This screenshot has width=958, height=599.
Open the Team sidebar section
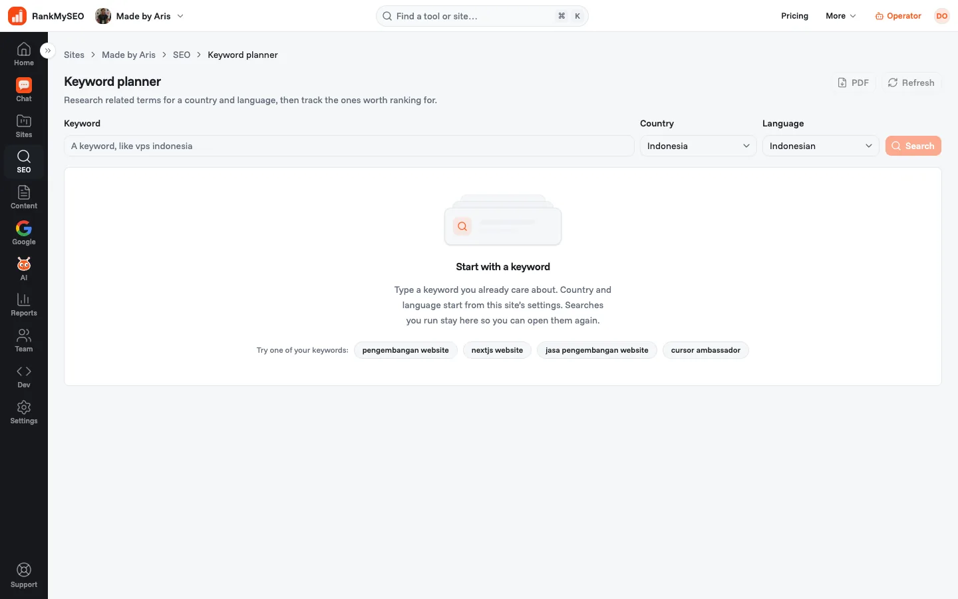(24, 341)
